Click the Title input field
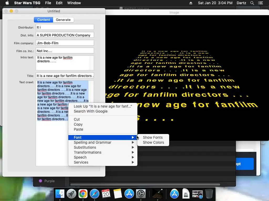The image size is (269, 201). coord(65,76)
